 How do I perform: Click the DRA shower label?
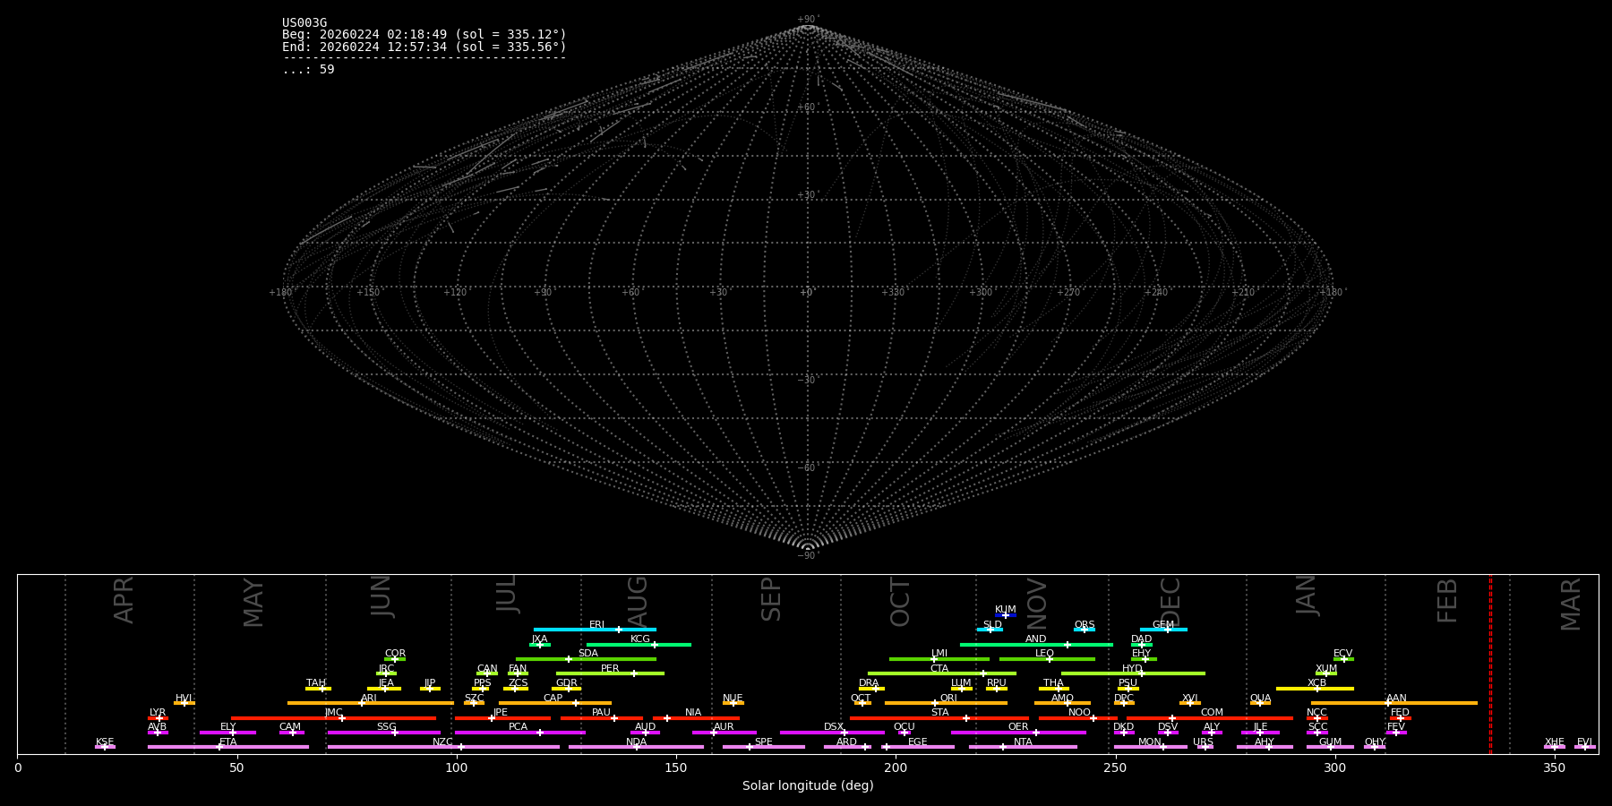(x=869, y=682)
